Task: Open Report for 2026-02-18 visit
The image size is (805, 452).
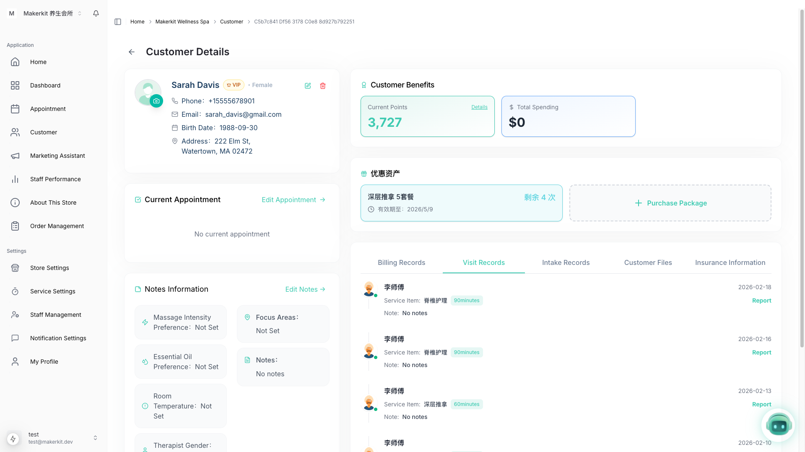Action: click(x=761, y=300)
